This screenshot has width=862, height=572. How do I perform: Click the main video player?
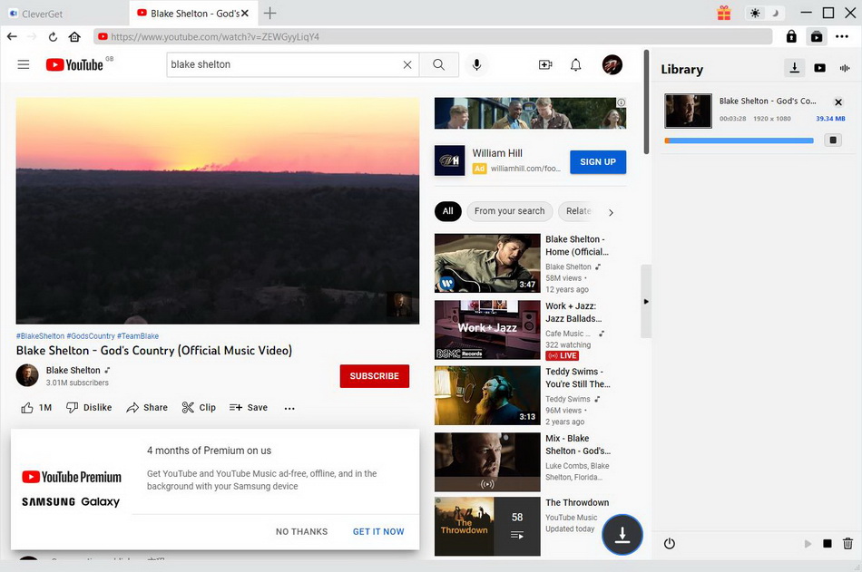point(218,211)
